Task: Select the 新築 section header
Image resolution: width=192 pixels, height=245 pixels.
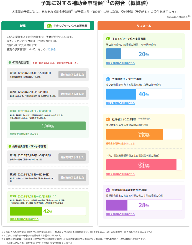Action: 23,26
